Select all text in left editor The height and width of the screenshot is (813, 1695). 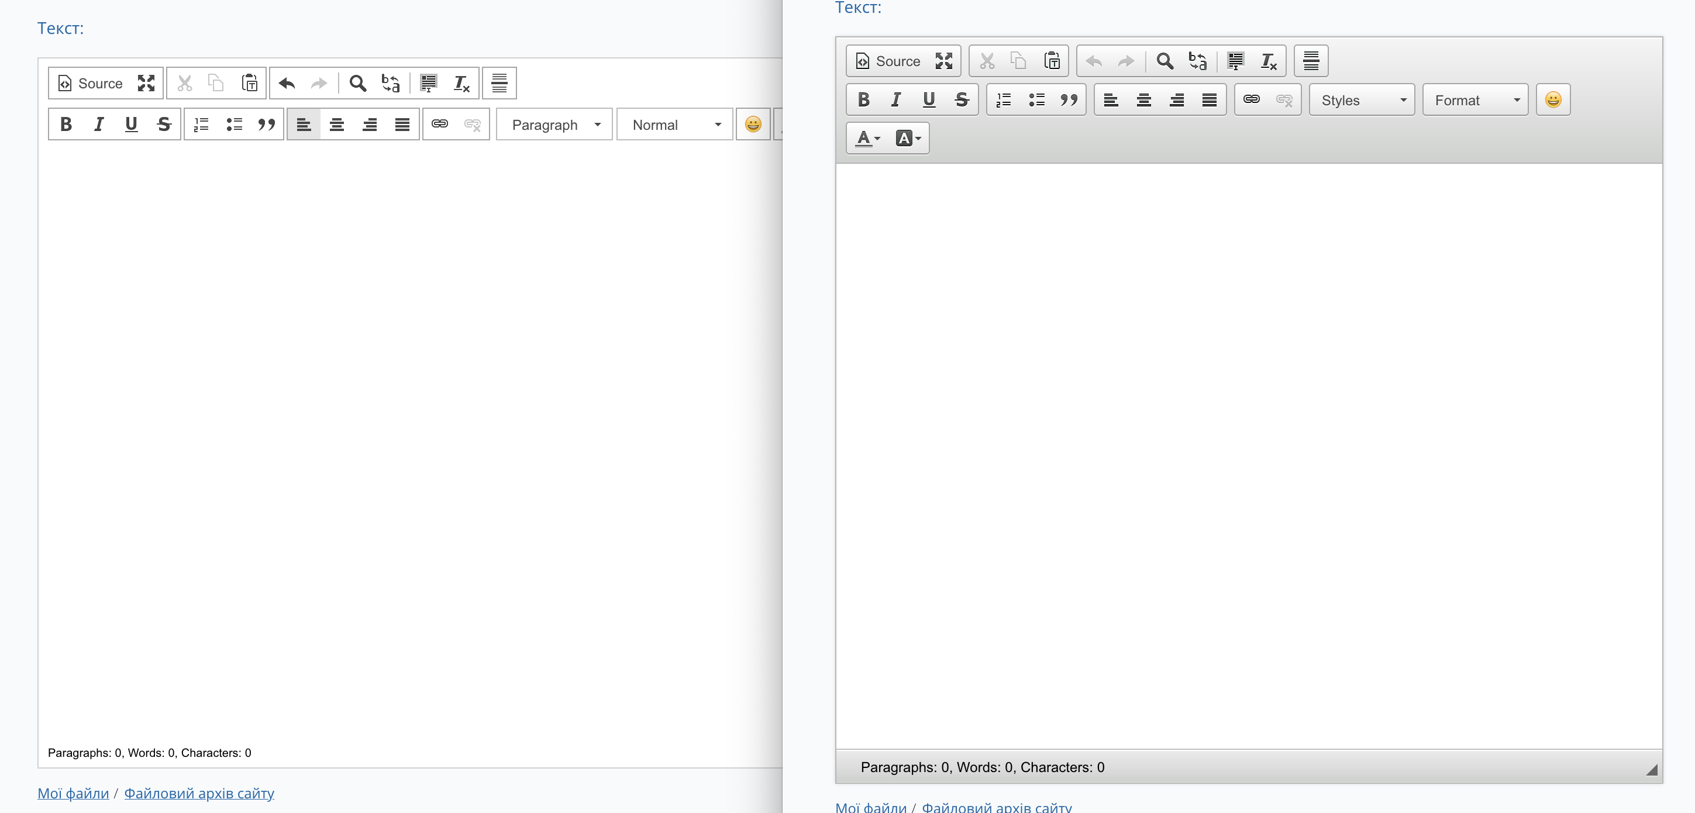click(428, 83)
